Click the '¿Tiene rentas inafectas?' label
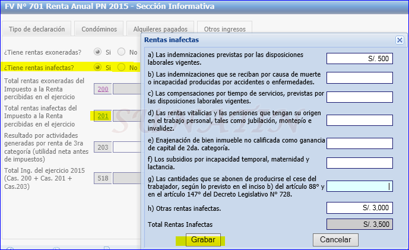409x250 pixels. click(39, 68)
